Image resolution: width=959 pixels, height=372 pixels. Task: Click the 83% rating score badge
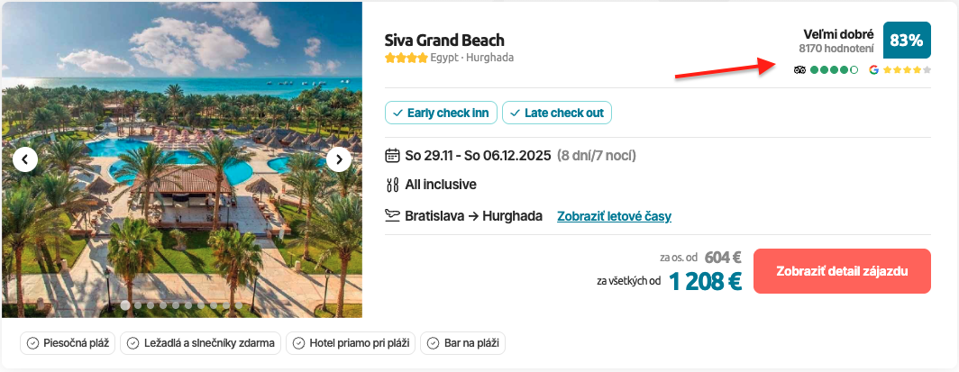pos(906,40)
